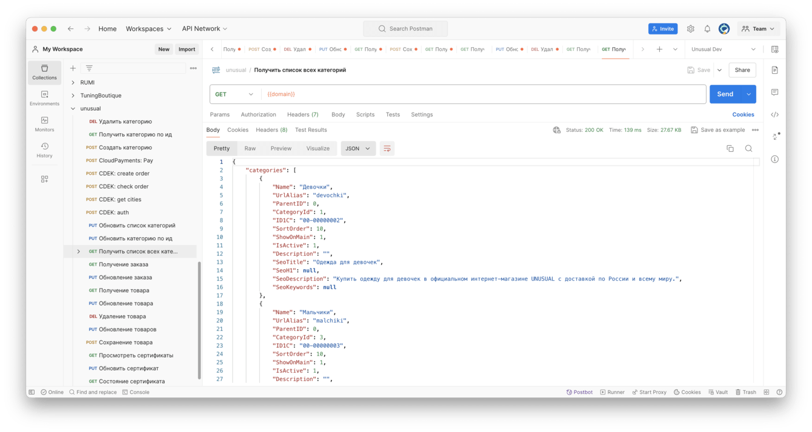Click the notifications bell icon

point(707,29)
